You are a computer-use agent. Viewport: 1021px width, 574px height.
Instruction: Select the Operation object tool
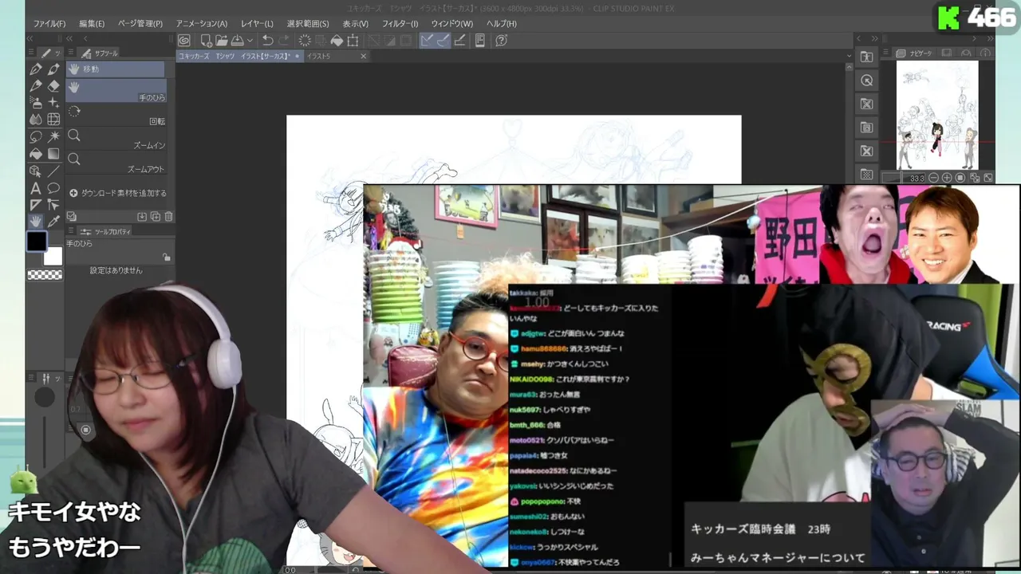click(36, 171)
